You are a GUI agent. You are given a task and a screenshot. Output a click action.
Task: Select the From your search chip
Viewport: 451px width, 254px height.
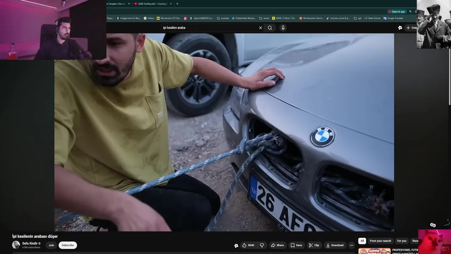(x=381, y=241)
